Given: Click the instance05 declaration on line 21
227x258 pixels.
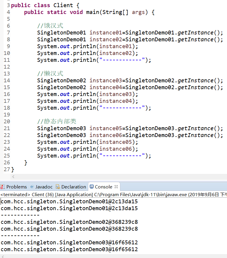Looking at the screenshot, I should point(130,128).
